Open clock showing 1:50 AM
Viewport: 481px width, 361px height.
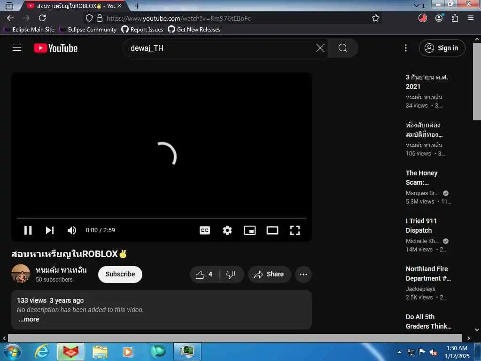pos(457,352)
